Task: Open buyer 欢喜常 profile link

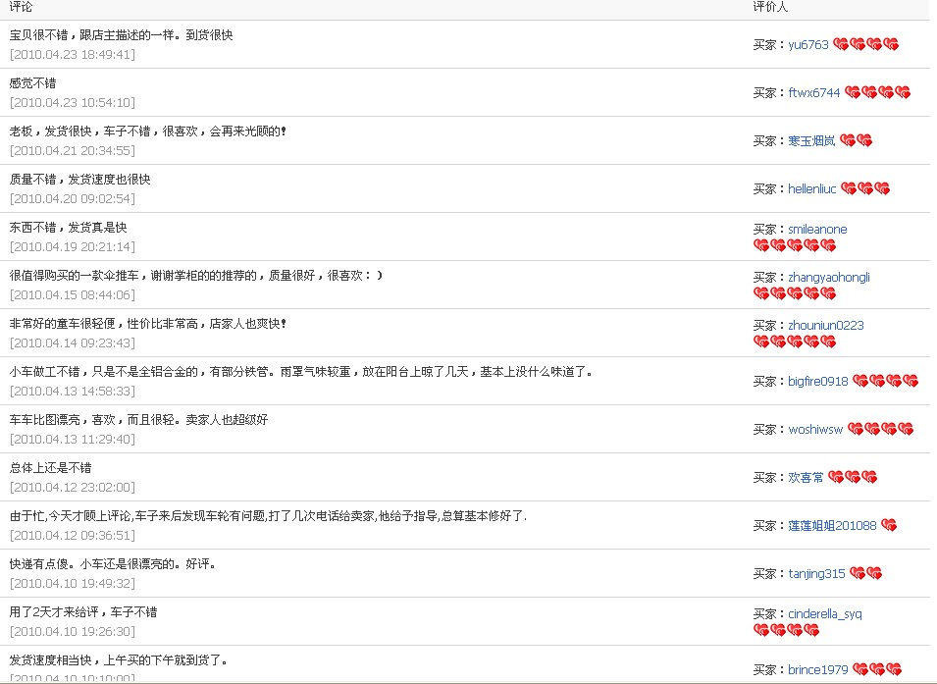Action: point(807,478)
